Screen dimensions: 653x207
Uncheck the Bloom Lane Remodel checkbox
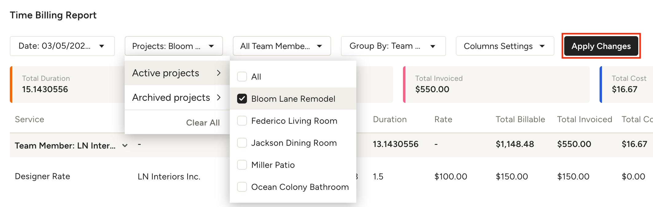click(242, 99)
